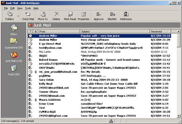Select the message from sender Test
Screen dimensions: 182x124
(x=100, y=108)
